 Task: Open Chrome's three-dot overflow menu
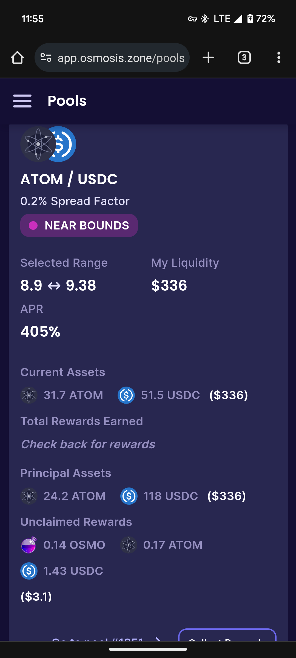[x=279, y=58]
